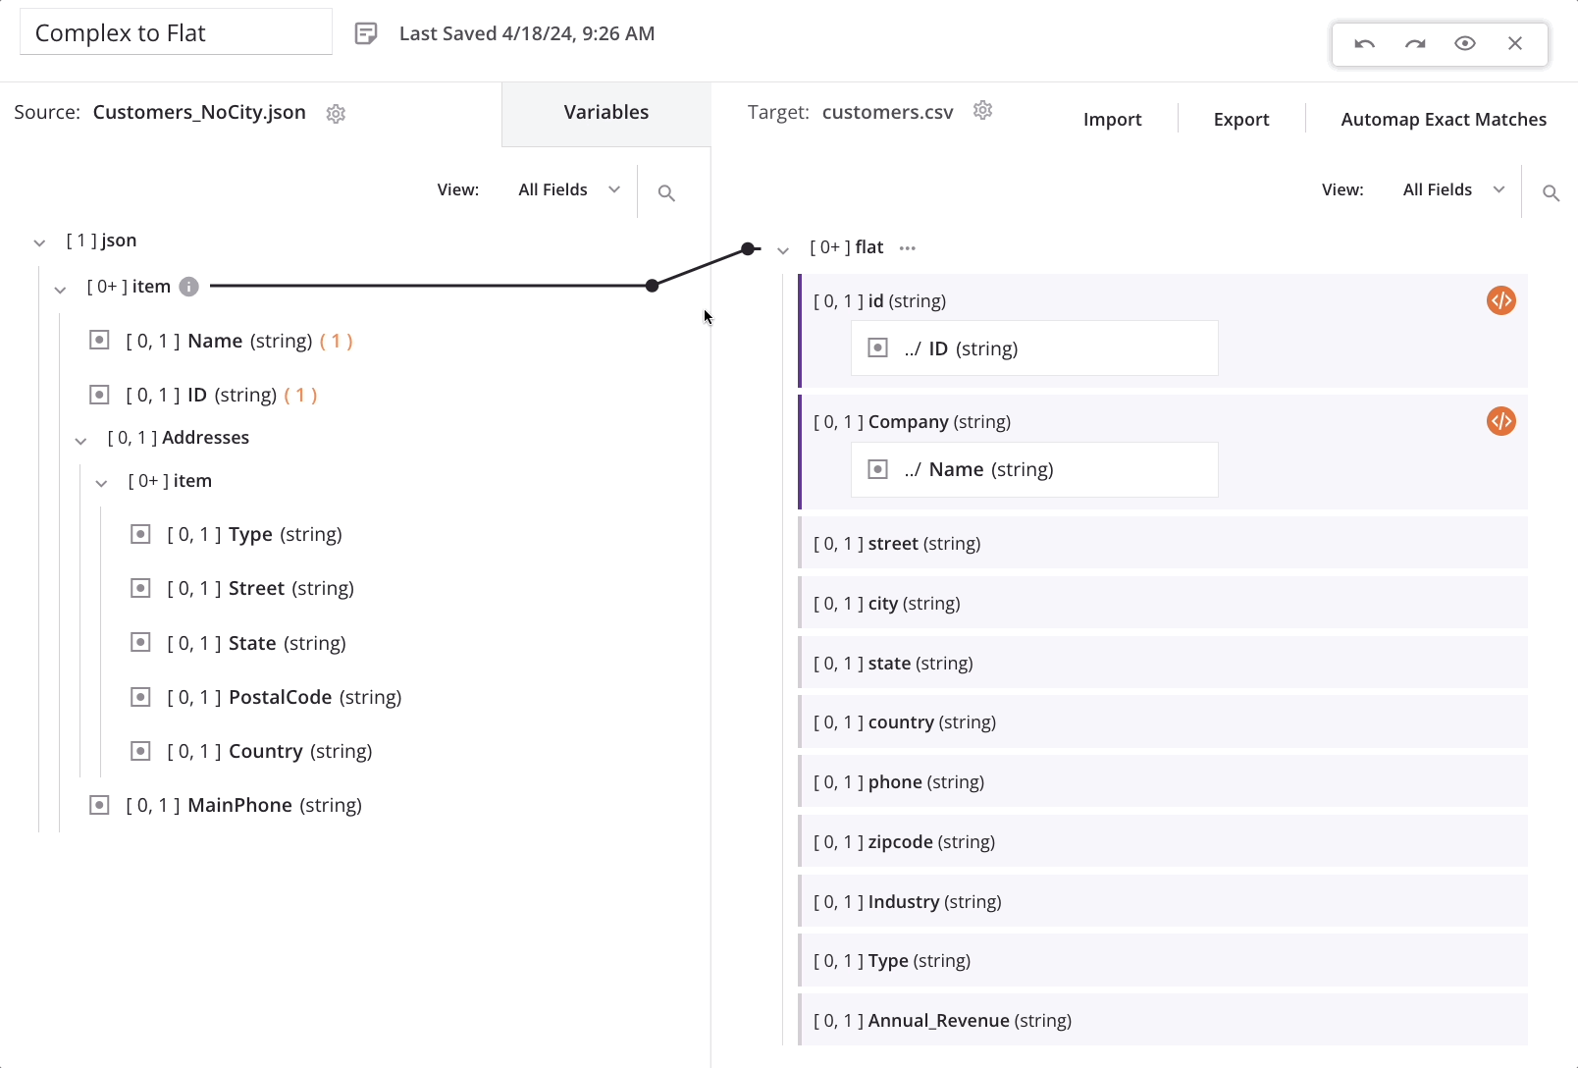Open settings gear for Customers_NoCity.json source
The height and width of the screenshot is (1068, 1578).
click(336, 114)
